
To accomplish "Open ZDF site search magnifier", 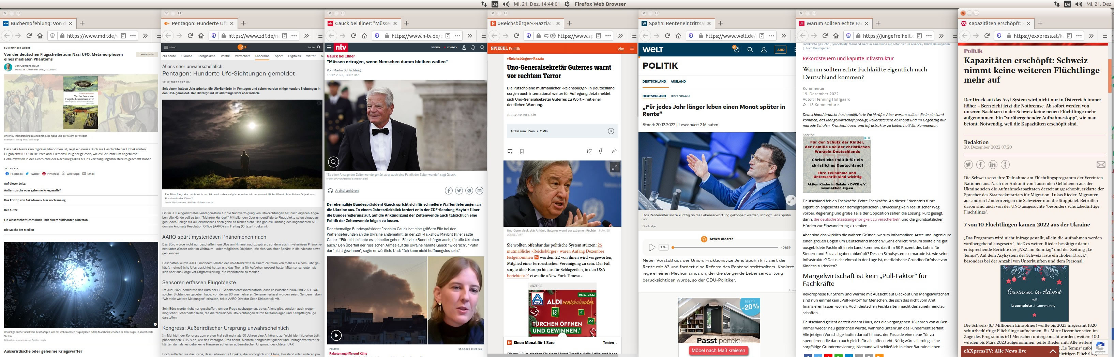I will [319, 47].
